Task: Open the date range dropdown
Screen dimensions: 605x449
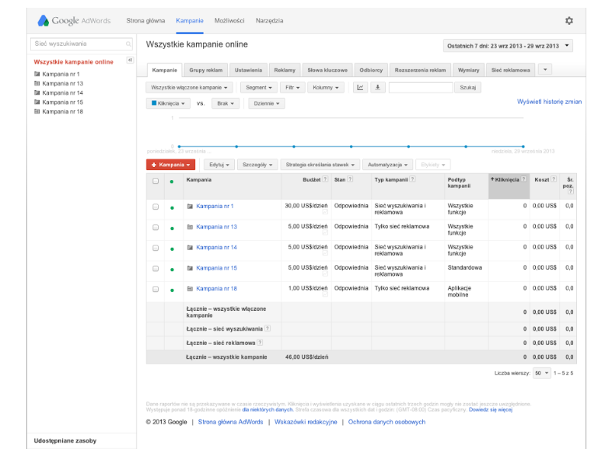Action: point(507,46)
